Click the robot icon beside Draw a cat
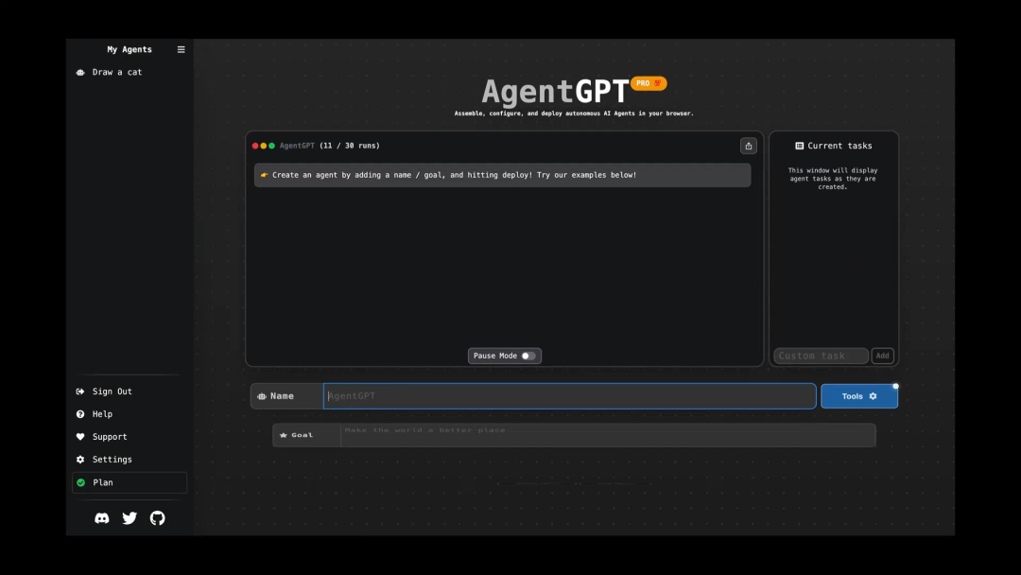 coord(80,72)
